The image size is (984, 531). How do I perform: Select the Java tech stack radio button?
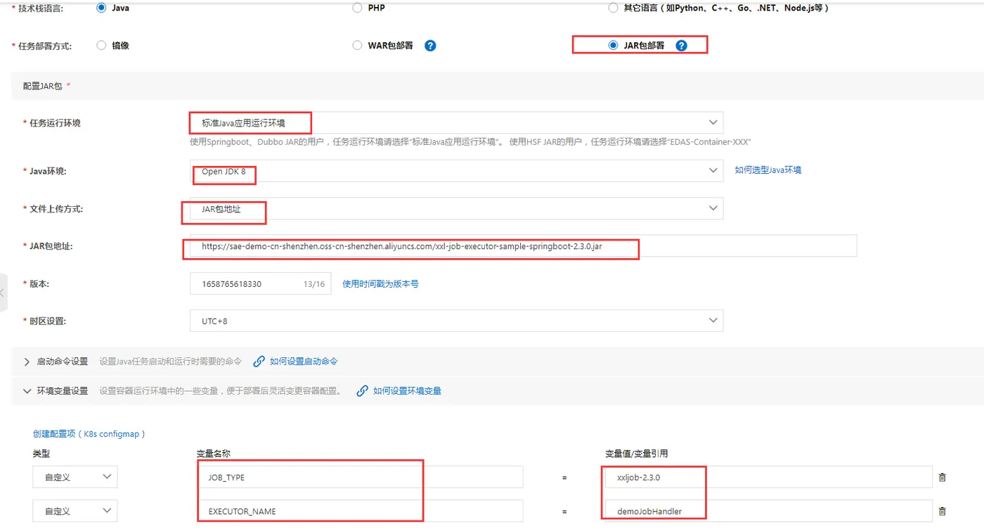[101, 8]
